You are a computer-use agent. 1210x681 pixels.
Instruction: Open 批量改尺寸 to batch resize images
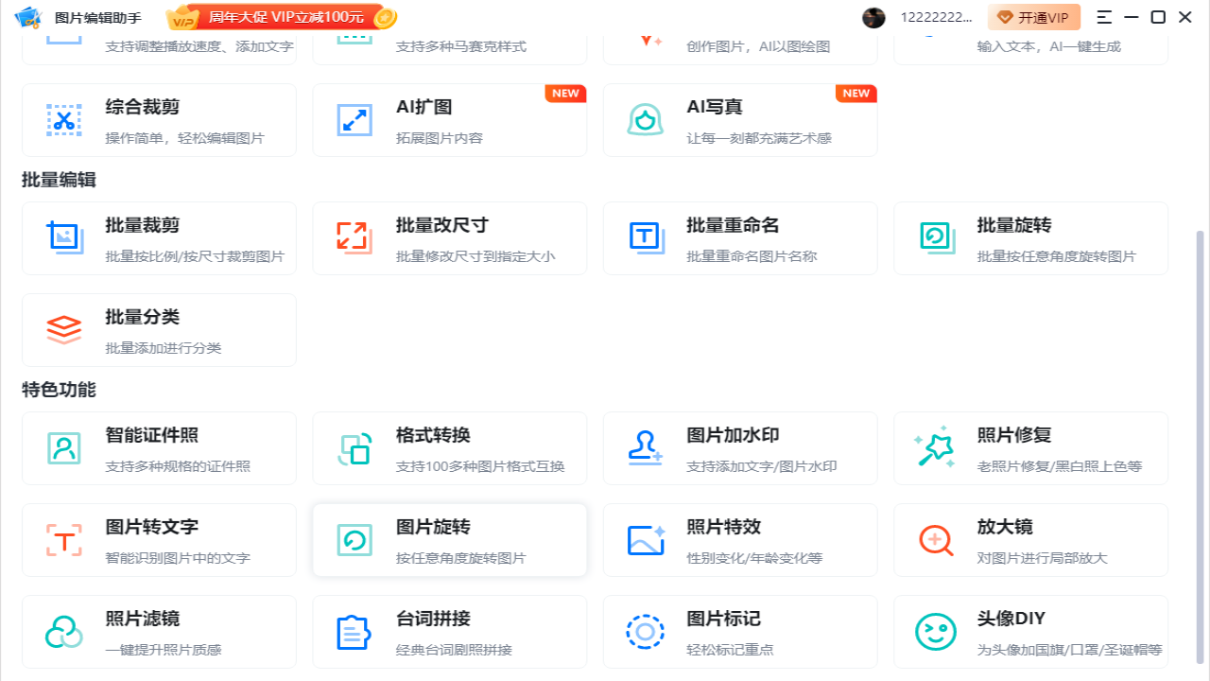(x=450, y=237)
